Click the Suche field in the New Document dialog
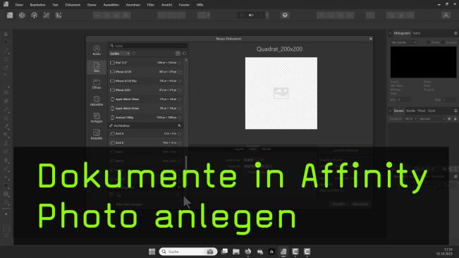The image size is (459, 258). click(x=148, y=46)
